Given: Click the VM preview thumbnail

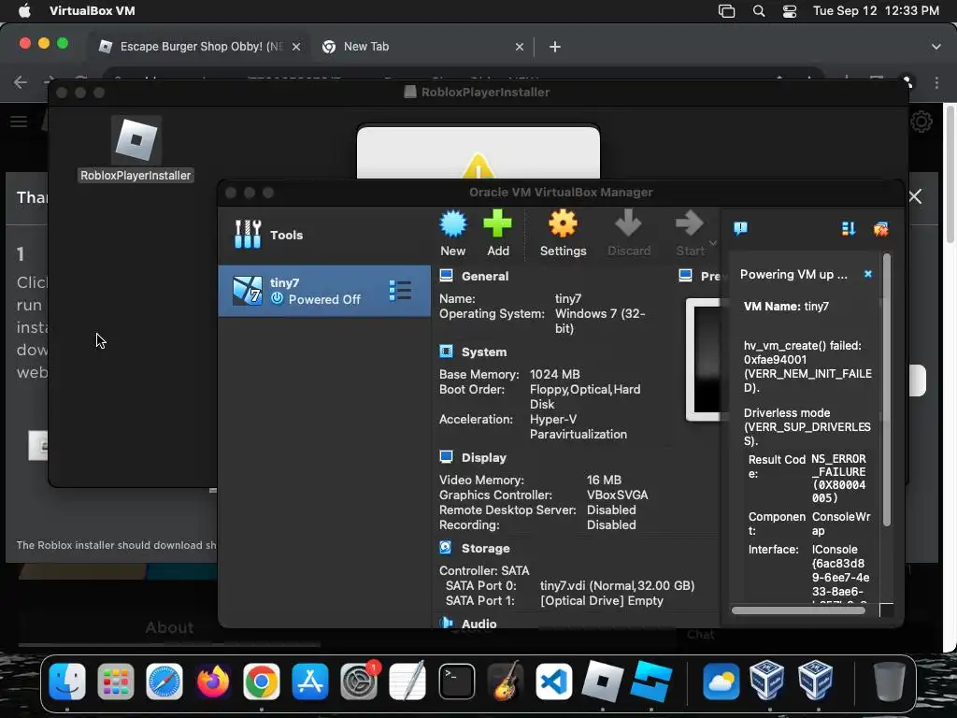Looking at the screenshot, I should (704, 360).
